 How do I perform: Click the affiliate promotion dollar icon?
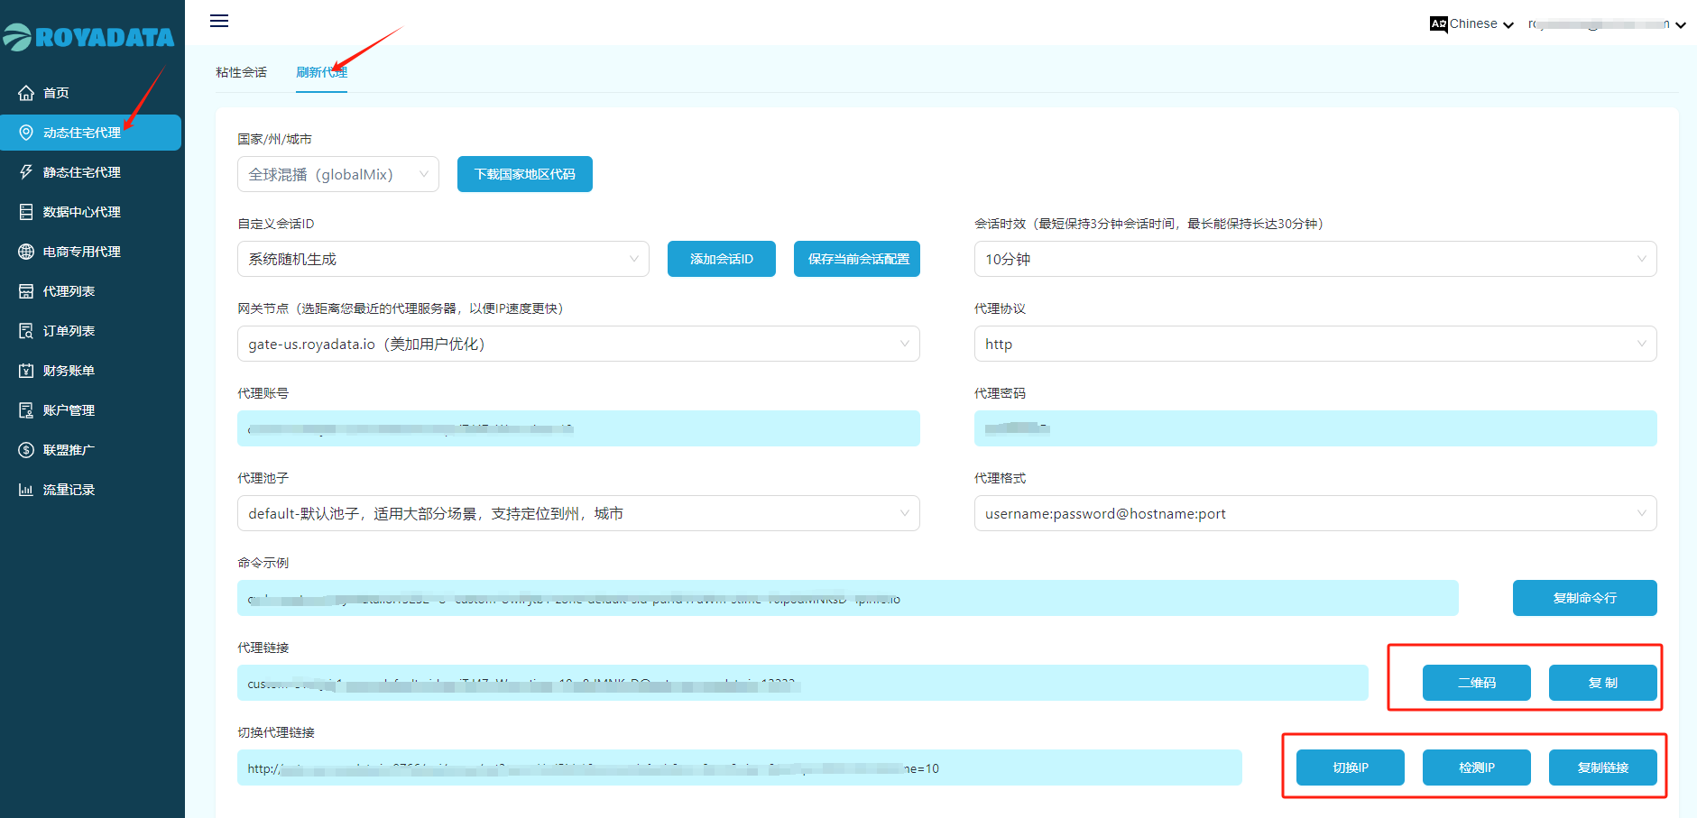tap(26, 450)
